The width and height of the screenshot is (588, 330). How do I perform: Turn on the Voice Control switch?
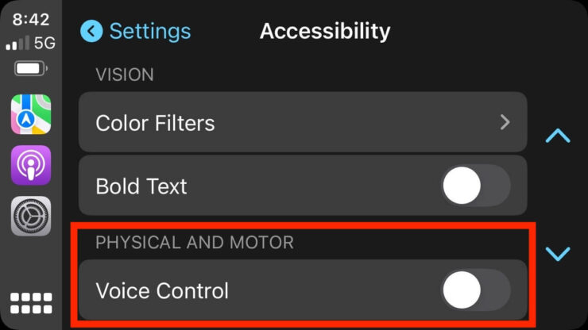point(475,290)
